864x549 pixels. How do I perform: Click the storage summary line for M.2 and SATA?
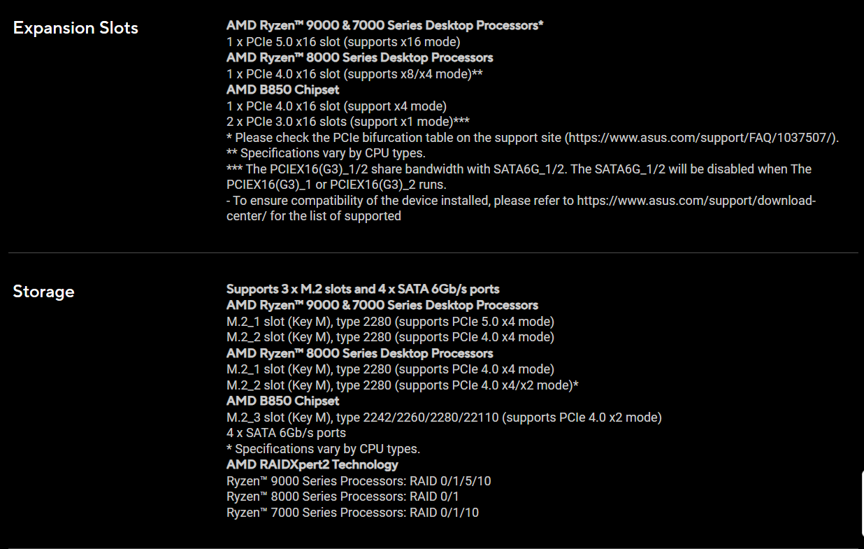(362, 289)
